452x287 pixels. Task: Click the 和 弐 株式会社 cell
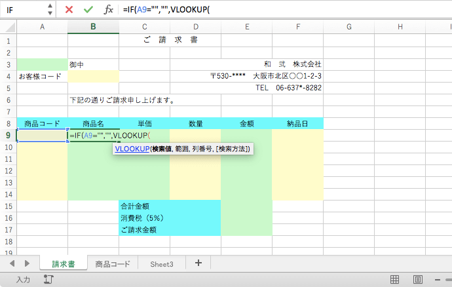(x=292, y=64)
